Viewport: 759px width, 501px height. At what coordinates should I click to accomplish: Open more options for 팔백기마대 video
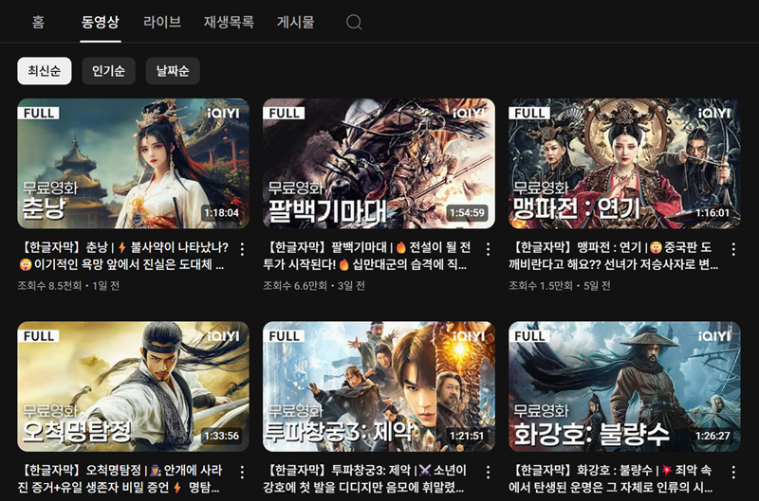488,249
